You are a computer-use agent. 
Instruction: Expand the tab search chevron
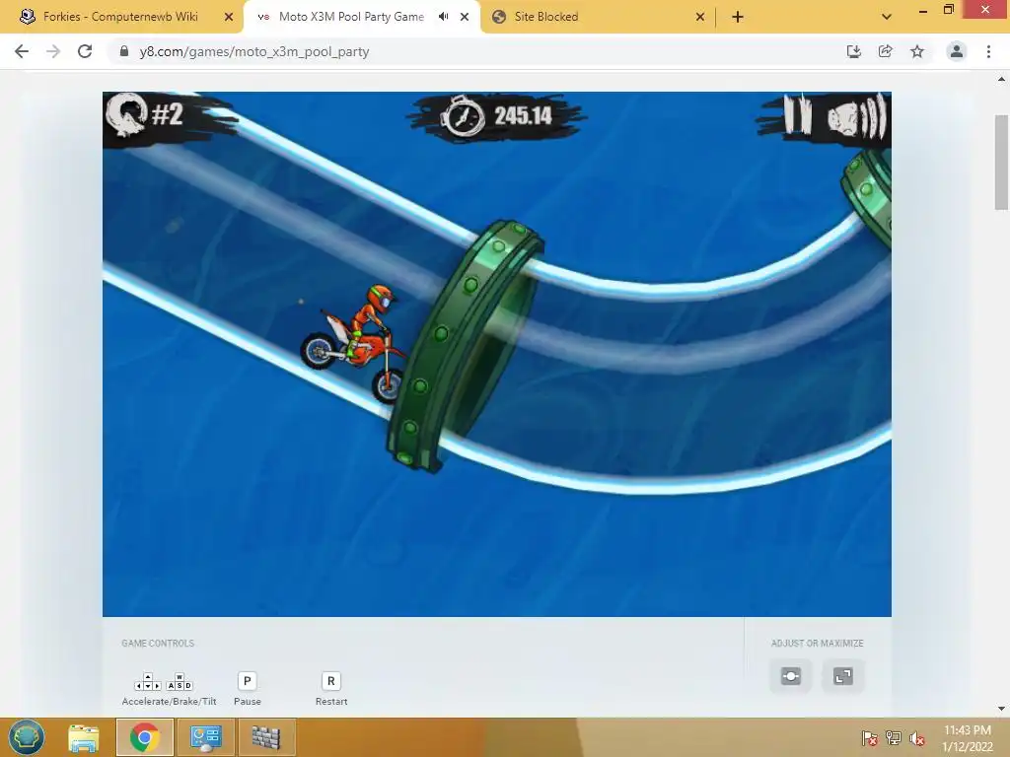coord(887,17)
